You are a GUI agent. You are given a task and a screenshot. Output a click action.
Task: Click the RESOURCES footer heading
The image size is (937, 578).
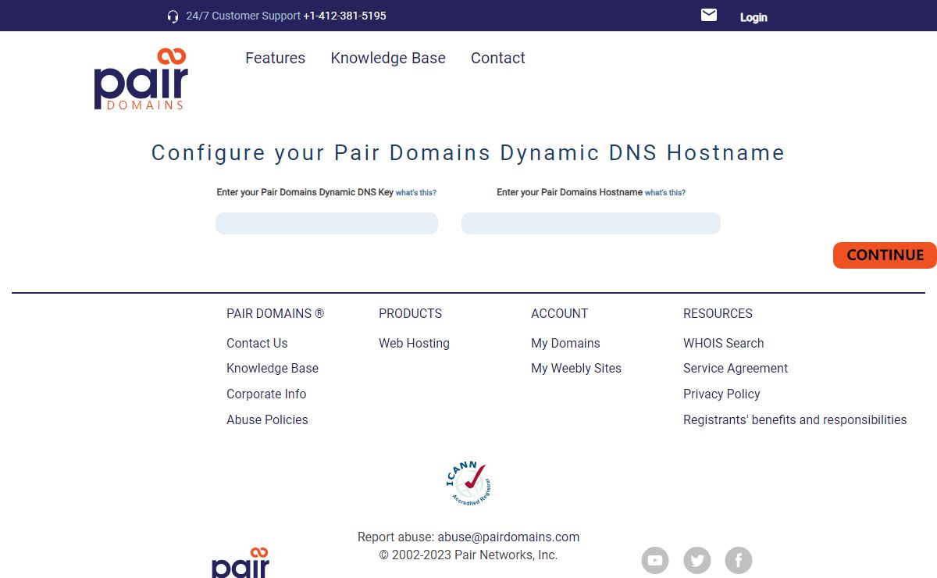pyautogui.click(x=718, y=313)
